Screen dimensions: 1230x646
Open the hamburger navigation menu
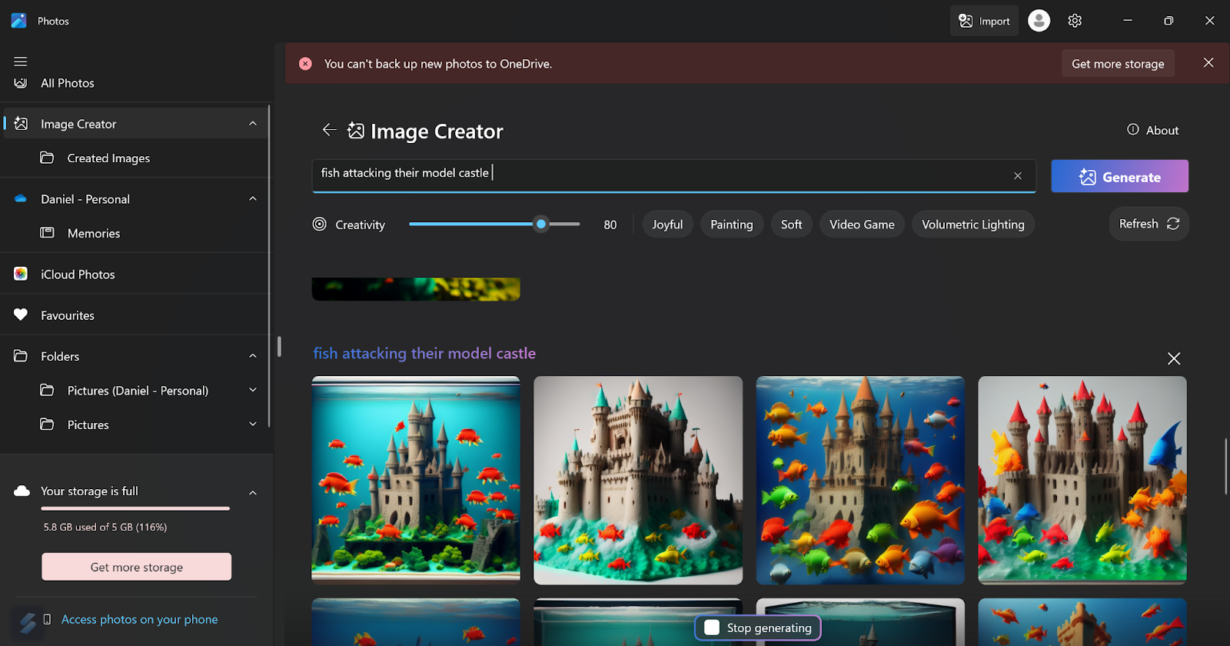[x=21, y=62]
